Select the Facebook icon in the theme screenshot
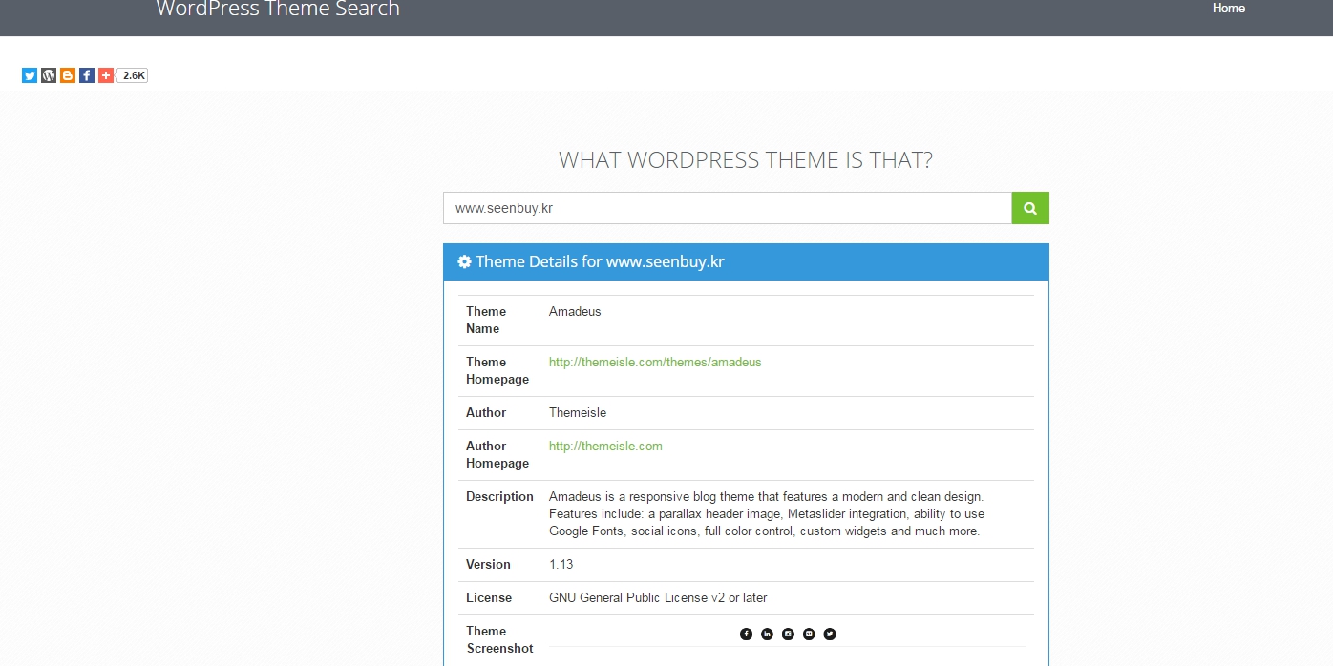Screen dimensions: 1333x666 point(746,634)
